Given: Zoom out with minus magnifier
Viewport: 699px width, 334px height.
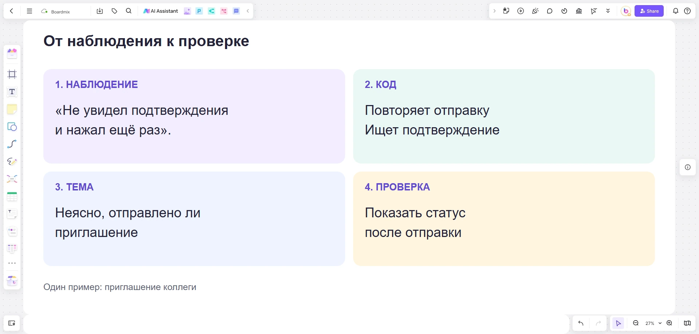Looking at the screenshot, I should pyautogui.click(x=636, y=323).
